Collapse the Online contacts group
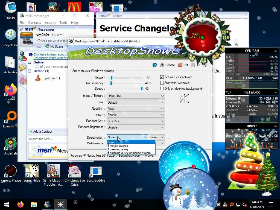The height and width of the screenshot is (210, 280). [30, 62]
